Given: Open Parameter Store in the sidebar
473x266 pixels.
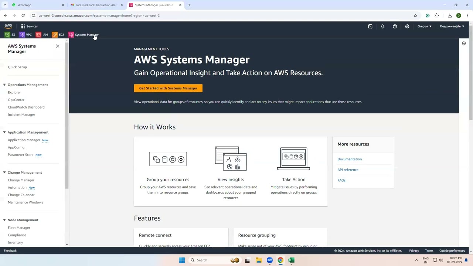Looking at the screenshot, I should click(21, 155).
